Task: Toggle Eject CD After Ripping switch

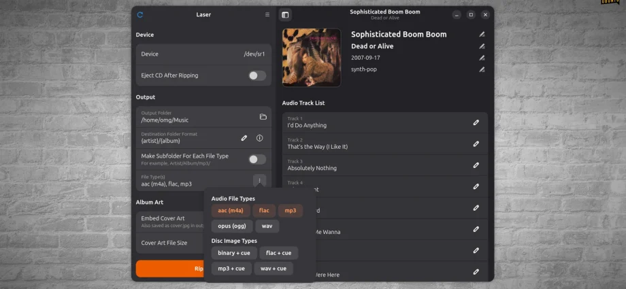Action: (257, 75)
